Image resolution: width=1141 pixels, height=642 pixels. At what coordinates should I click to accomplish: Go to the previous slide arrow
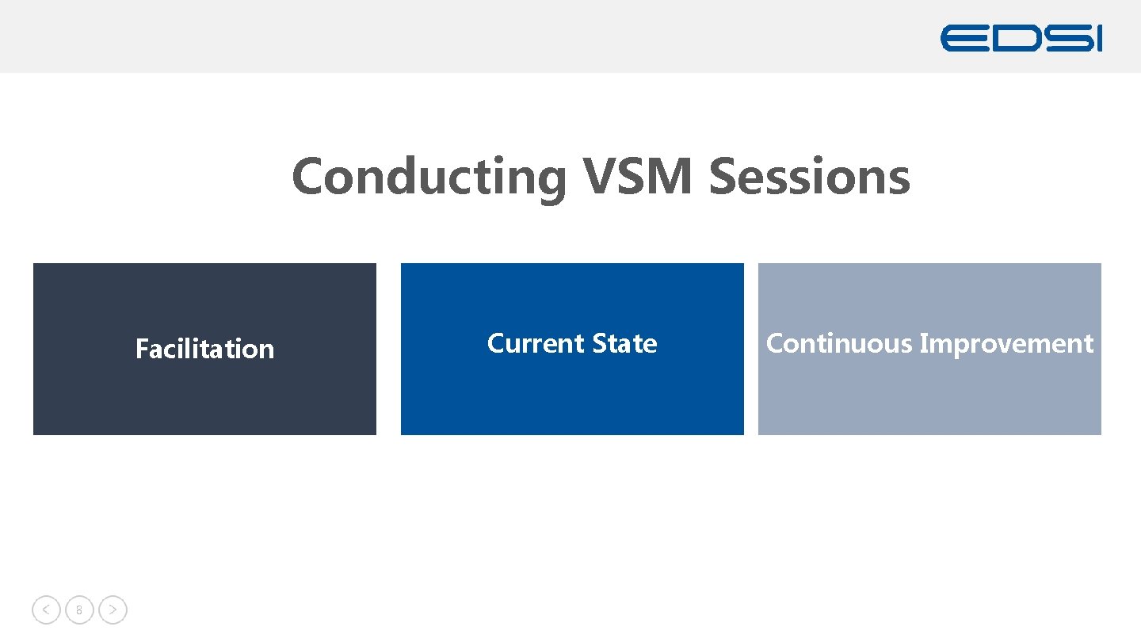pos(46,610)
